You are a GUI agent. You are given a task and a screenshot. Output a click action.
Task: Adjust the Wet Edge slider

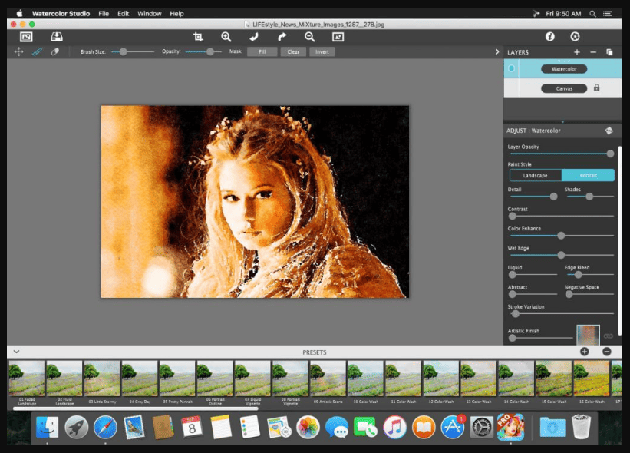click(x=561, y=255)
